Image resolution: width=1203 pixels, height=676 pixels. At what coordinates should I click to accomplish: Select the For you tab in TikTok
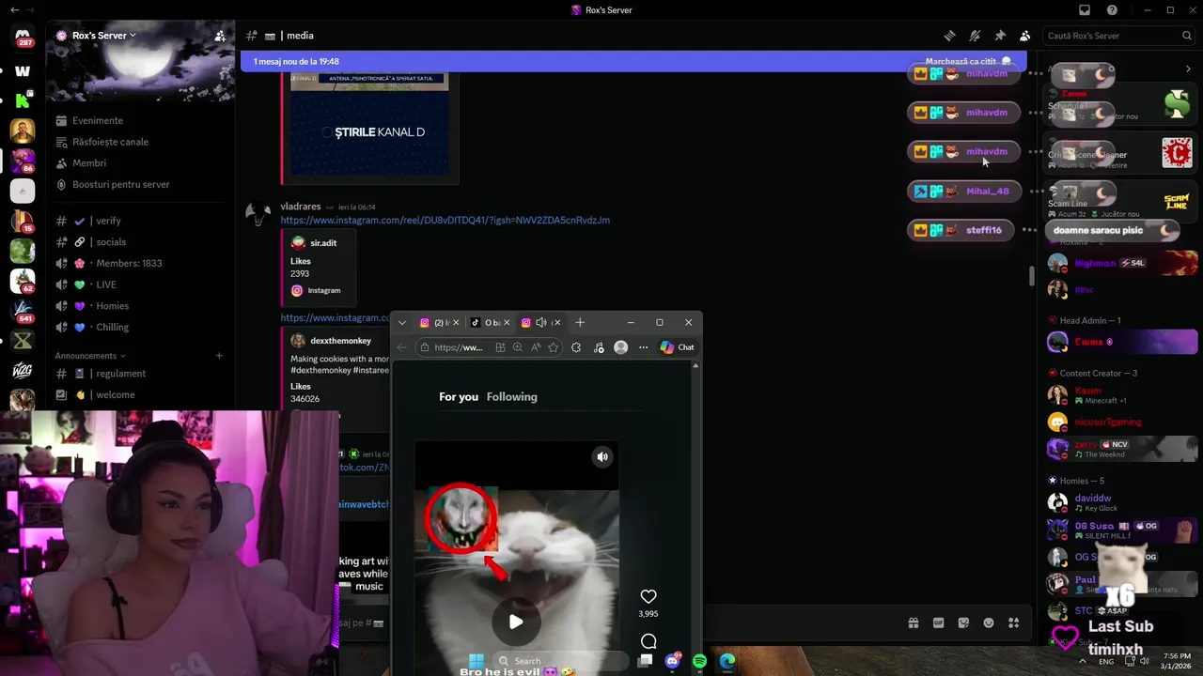coord(459,396)
